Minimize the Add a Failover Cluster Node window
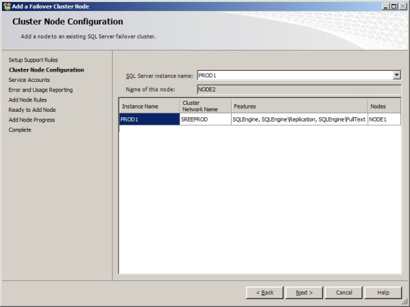 coord(385,5)
